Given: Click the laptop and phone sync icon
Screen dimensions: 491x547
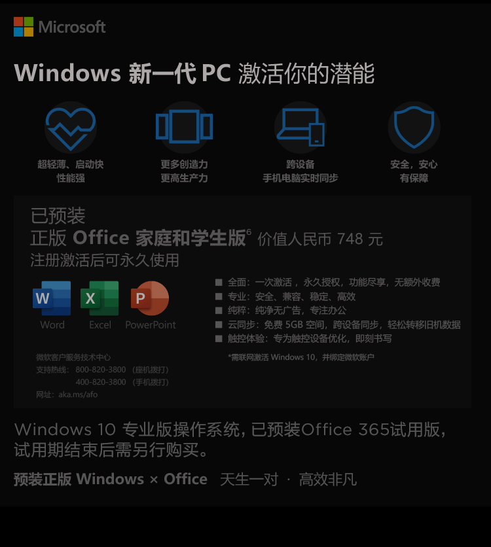Looking at the screenshot, I should [x=300, y=127].
